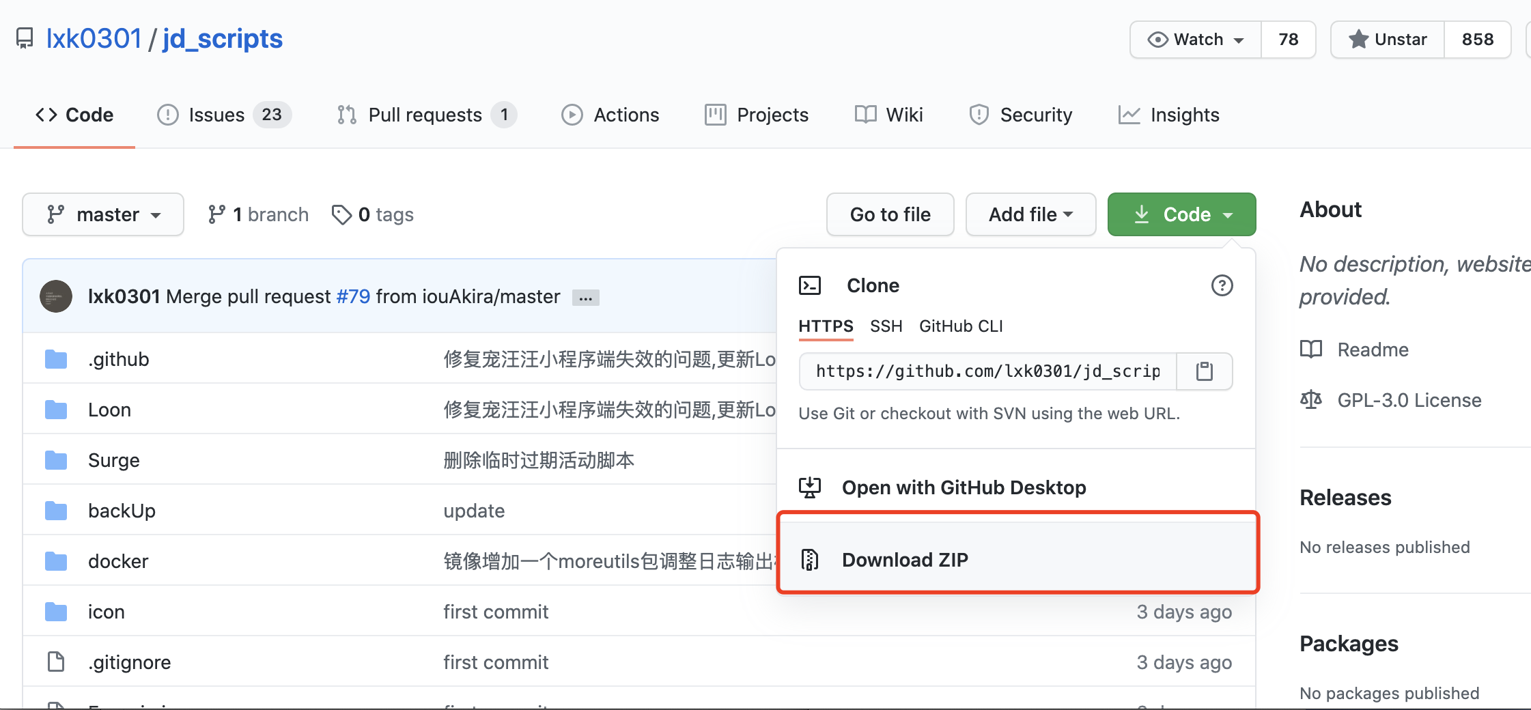Click the Go to file button
The image size is (1531, 710).
coord(890,214)
